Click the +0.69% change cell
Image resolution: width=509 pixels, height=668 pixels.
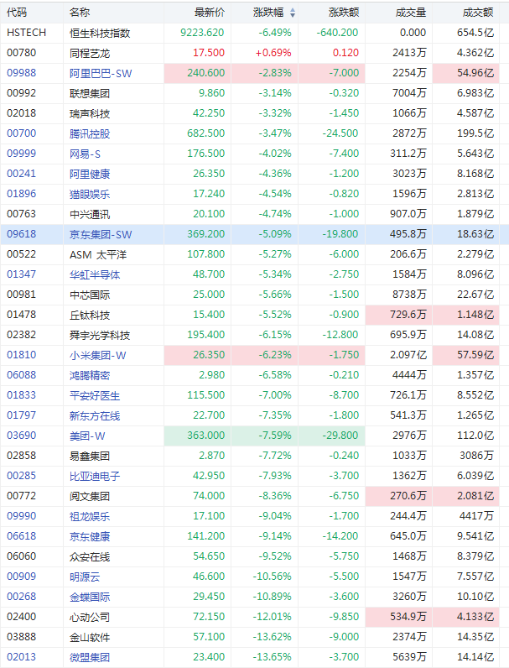point(273,53)
